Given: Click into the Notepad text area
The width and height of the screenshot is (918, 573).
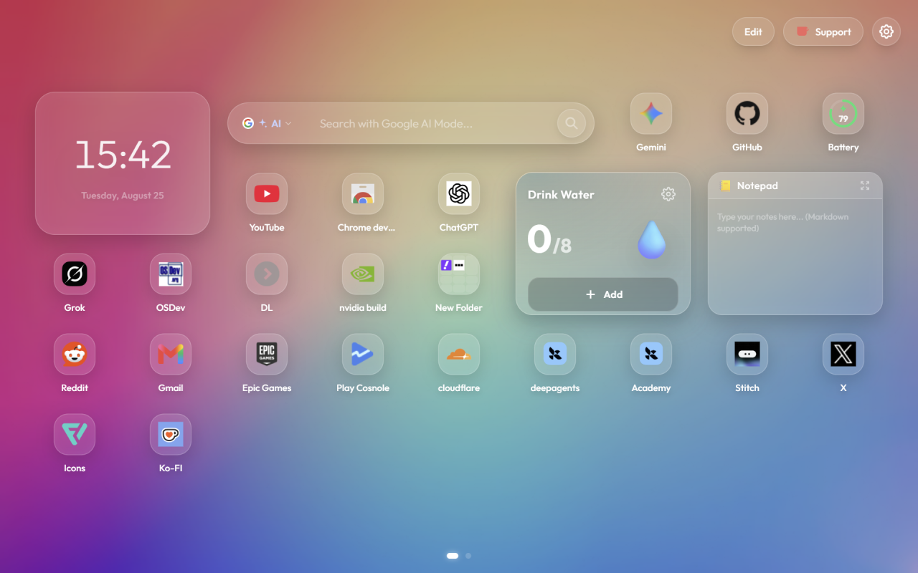Looking at the screenshot, I should tap(795, 256).
